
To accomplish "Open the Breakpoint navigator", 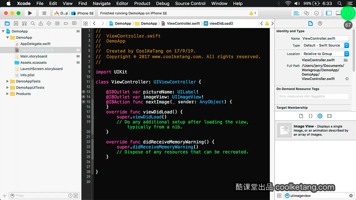I will point(66,23).
